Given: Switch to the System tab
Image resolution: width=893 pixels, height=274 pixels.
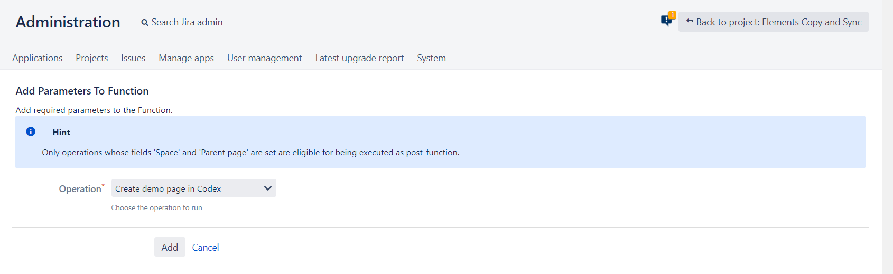Looking at the screenshot, I should click(431, 58).
